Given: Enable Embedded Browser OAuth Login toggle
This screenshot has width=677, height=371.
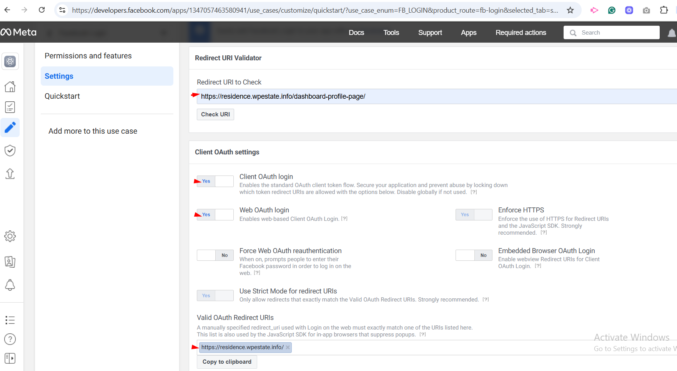Looking at the screenshot, I should pyautogui.click(x=474, y=255).
